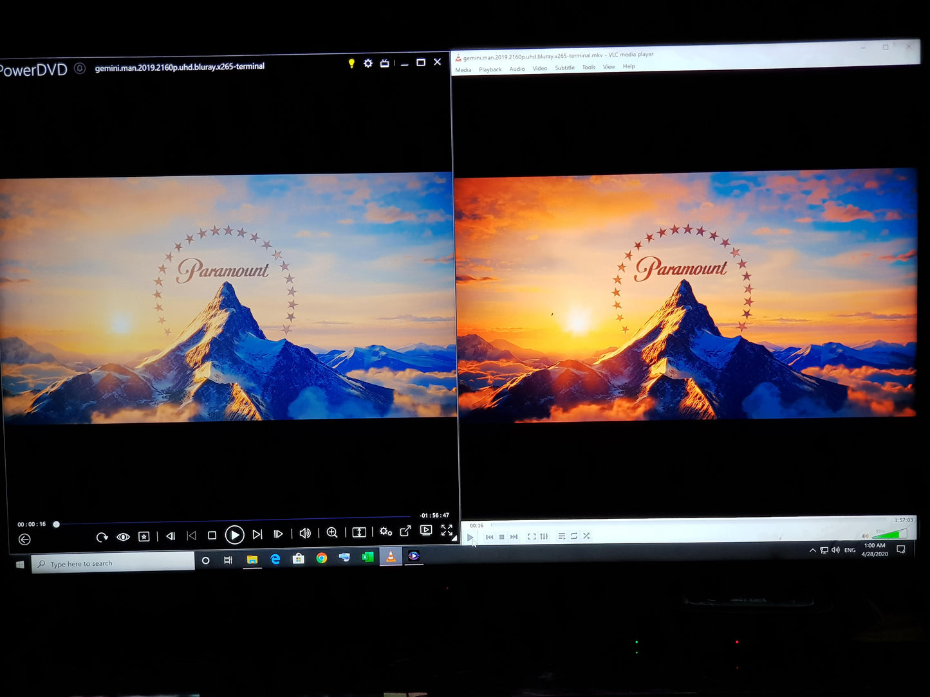Click the PowerDVD lightbulb tips icon
This screenshot has width=930, height=697.
351,63
